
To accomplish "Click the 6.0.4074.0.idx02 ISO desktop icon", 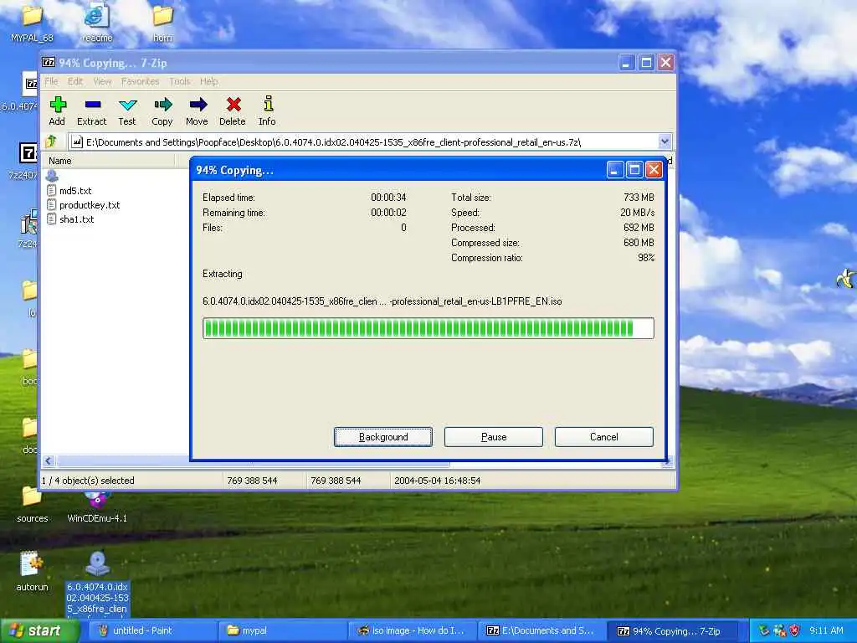I will click(97, 584).
